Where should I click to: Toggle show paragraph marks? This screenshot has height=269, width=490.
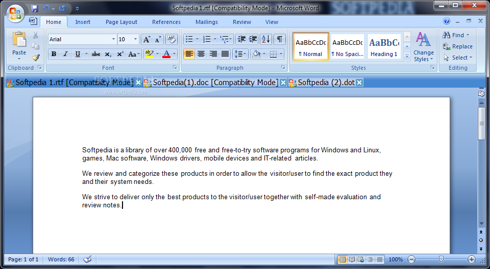[x=280, y=39]
